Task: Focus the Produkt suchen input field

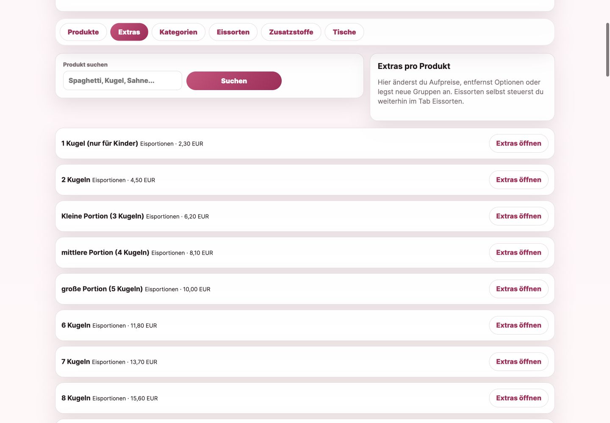Action: point(122,80)
